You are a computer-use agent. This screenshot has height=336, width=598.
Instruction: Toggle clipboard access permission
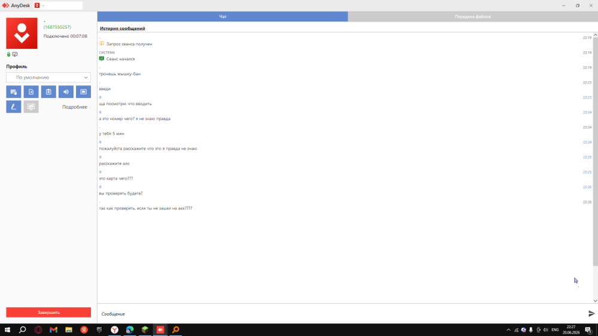(x=48, y=92)
